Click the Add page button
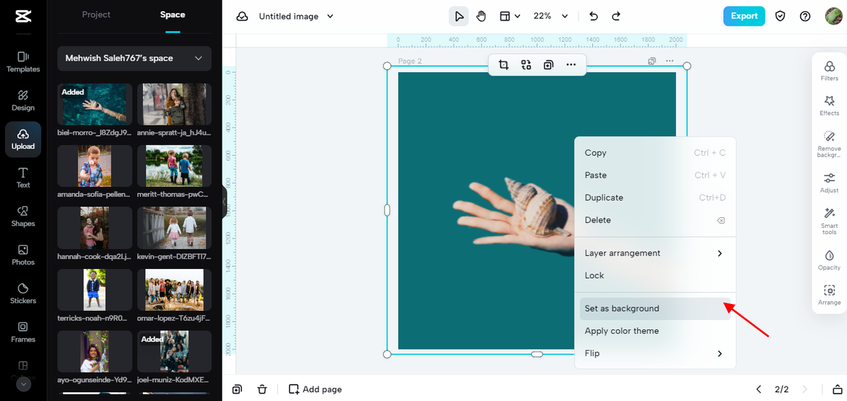This screenshot has height=401, width=847. pyautogui.click(x=316, y=389)
